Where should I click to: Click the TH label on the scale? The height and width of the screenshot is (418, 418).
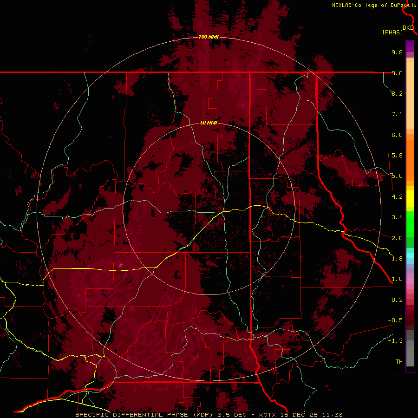399,362
